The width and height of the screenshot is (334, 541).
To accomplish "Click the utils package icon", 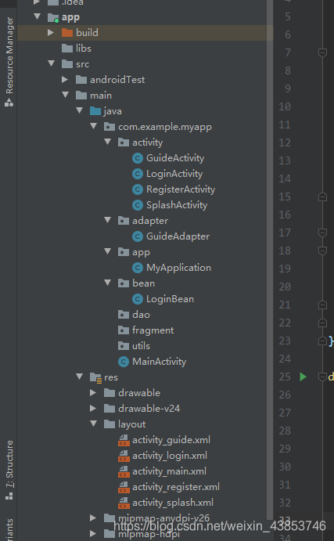I will tap(124, 346).
